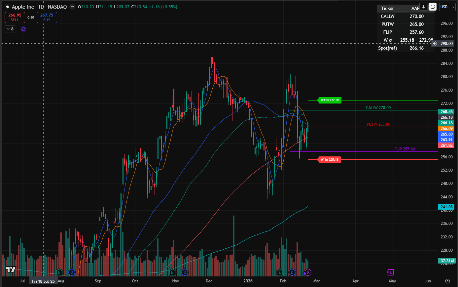Click the 268.46 green price tag
The image size is (458, 287).
tap(446, 112)
